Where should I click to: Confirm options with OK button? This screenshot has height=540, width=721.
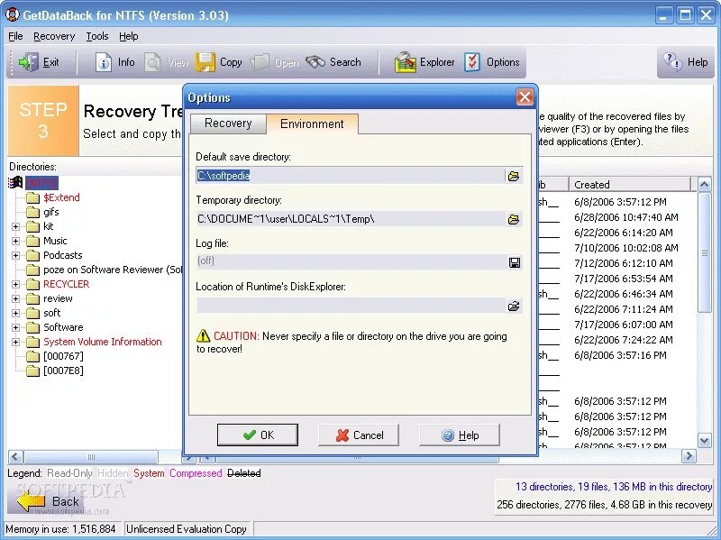click(258, 435)
